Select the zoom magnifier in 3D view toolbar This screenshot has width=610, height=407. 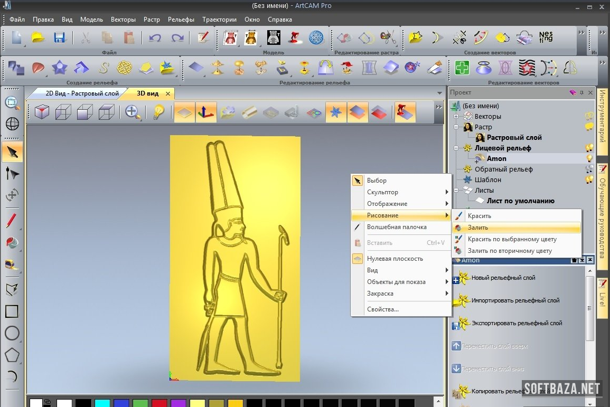pos(133,112)
